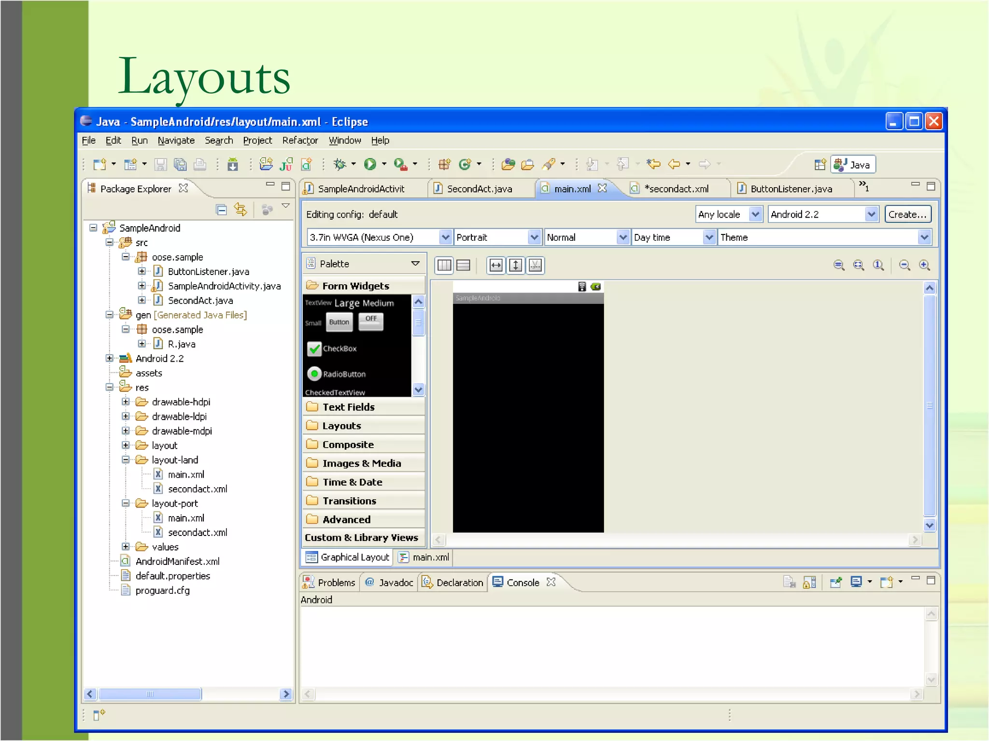Image resolution: width=989 pixels, height=741 pixels.
Task: Click the Print toolbar icon
Action: (200, 165)
